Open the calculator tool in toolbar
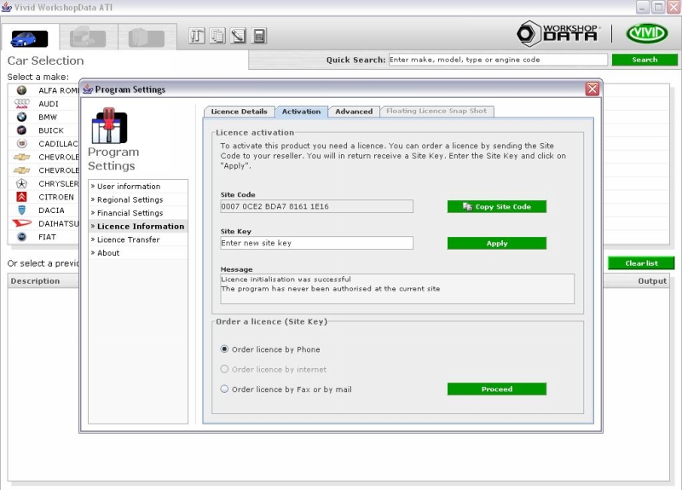 tap(259, 36)
